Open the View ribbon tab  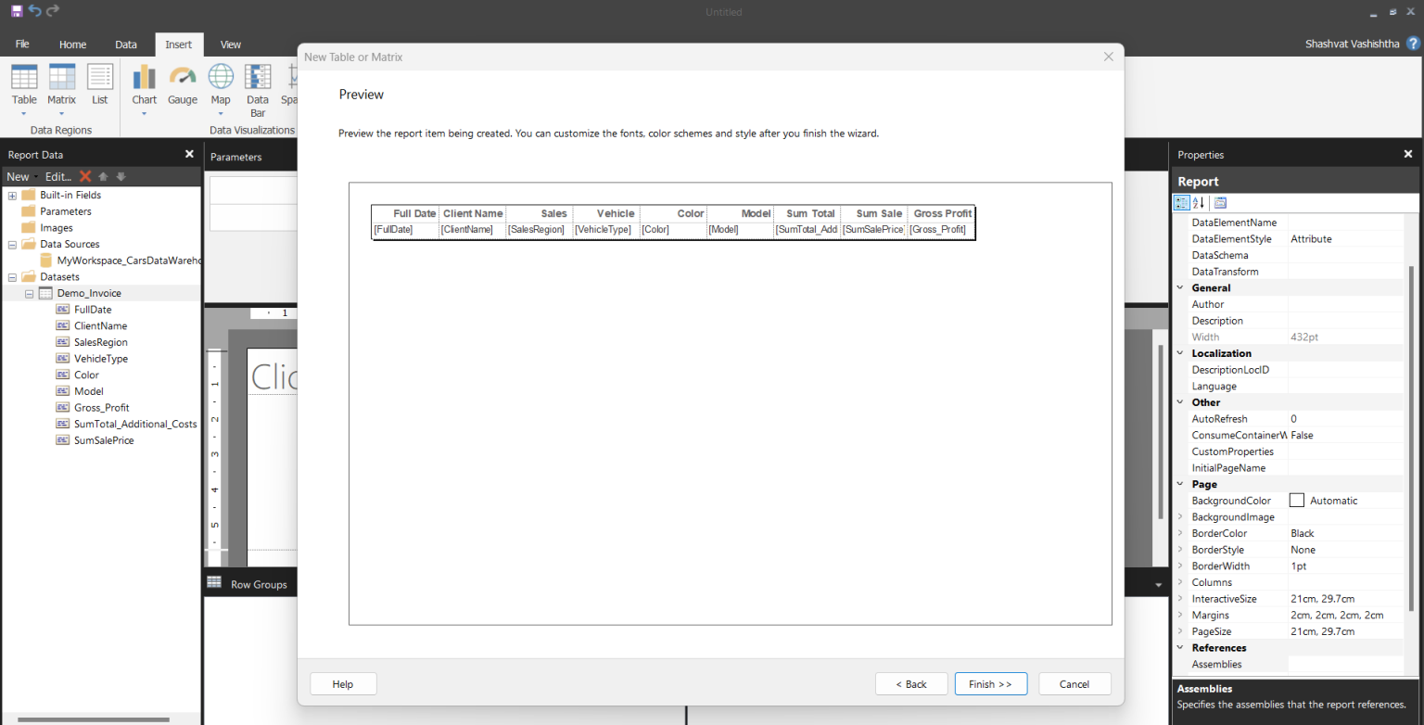(x=230, y=44)
